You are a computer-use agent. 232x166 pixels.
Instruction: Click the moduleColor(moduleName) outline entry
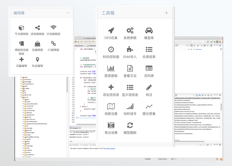(184, 134)
